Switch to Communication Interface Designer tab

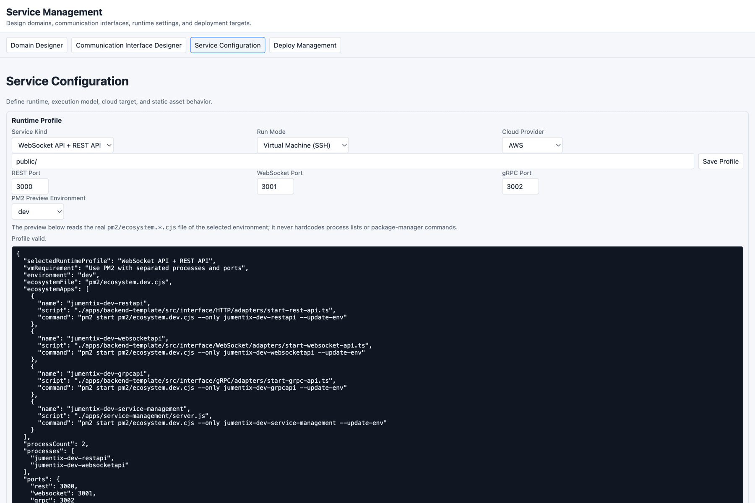129,45
